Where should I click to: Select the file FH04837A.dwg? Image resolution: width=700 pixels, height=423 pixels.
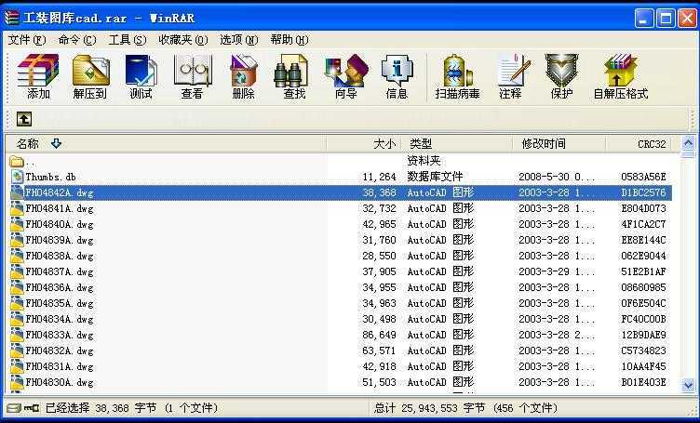60,271
